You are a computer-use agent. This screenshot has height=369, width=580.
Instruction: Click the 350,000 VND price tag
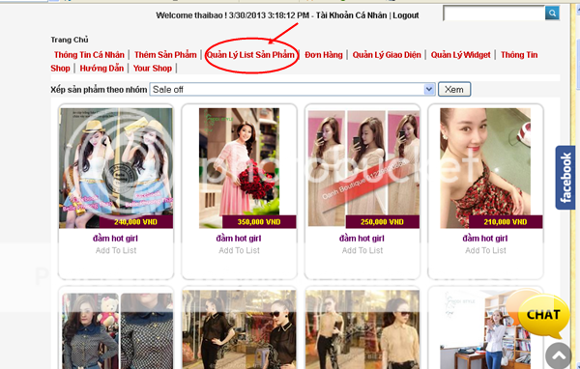(259, 222)
